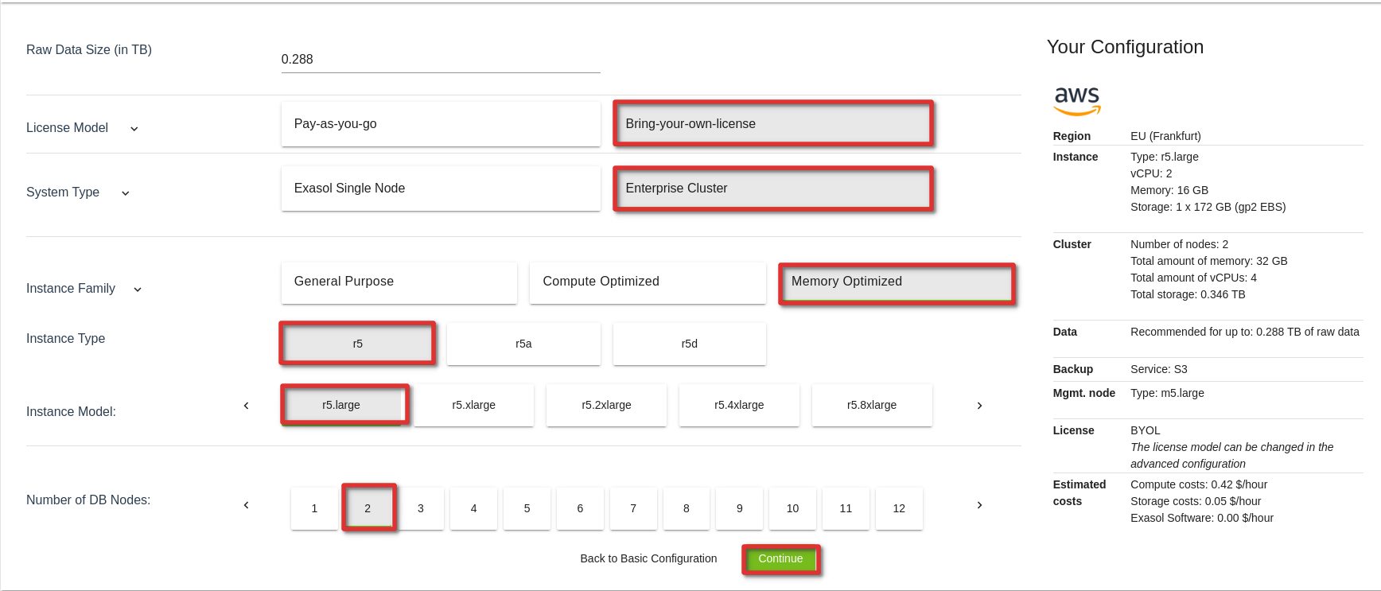This screenshot has height=591, width=1381.
Task: Select r5.xlarge instance model
Action: coord(473,405)
